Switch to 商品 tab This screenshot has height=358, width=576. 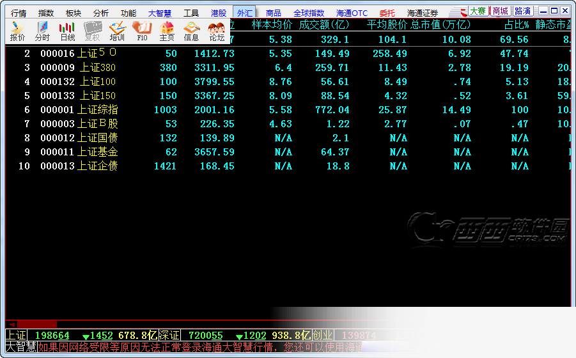pyautogui.click(x=274, y=13)
